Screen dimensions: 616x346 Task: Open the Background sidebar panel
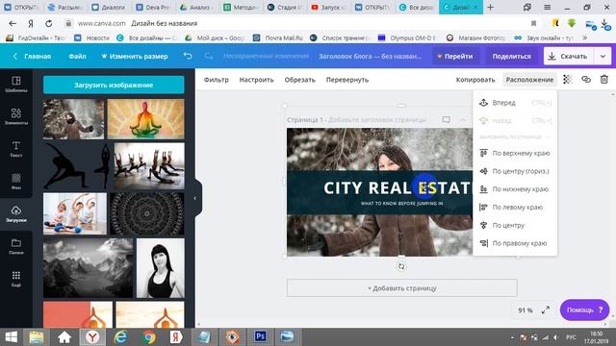(x=16, y=182)
